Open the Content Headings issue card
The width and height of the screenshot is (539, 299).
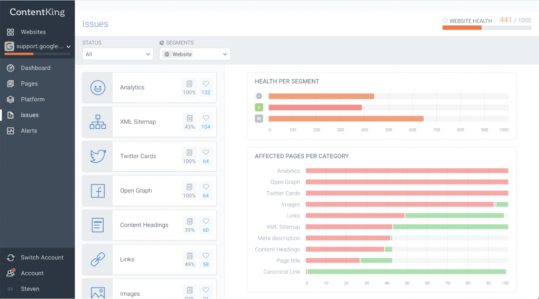[x=149, y=225]
